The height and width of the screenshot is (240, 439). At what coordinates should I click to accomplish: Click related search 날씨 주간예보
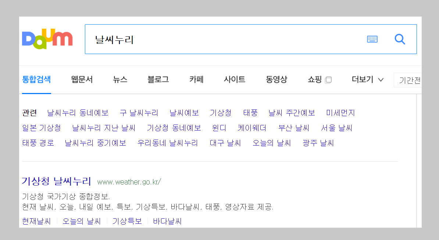(292, 113)
